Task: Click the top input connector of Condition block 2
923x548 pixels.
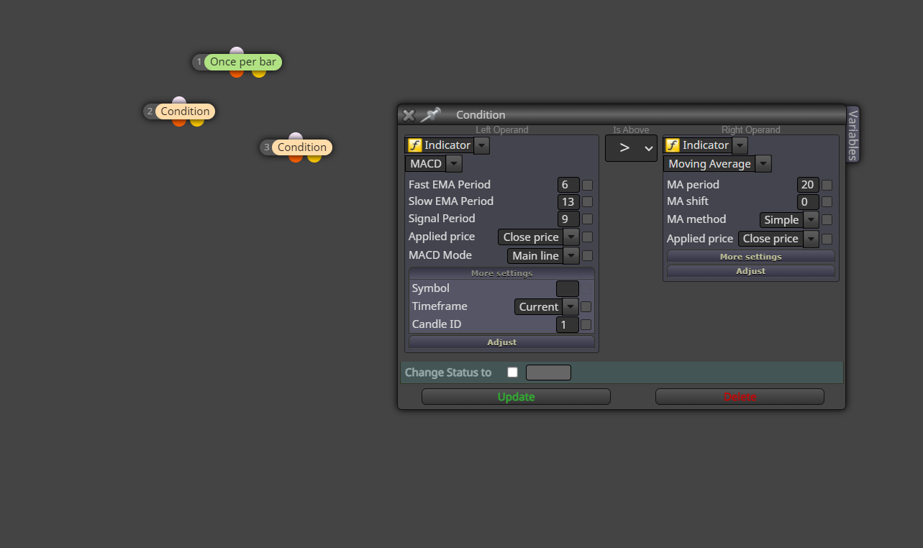Action: (x=179, y=101)
